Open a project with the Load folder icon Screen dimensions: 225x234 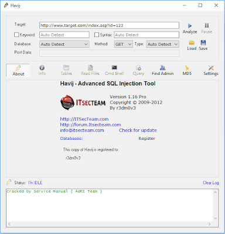pyautogui.click(x=192, y=43)
